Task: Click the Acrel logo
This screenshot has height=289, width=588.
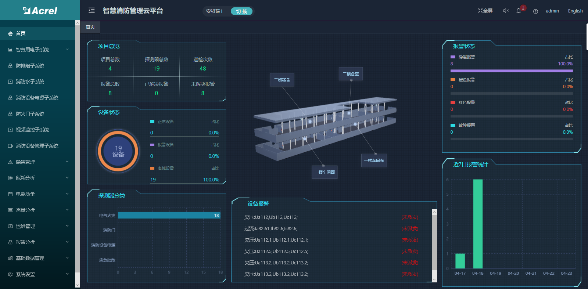Action: (x=40, y=11)
